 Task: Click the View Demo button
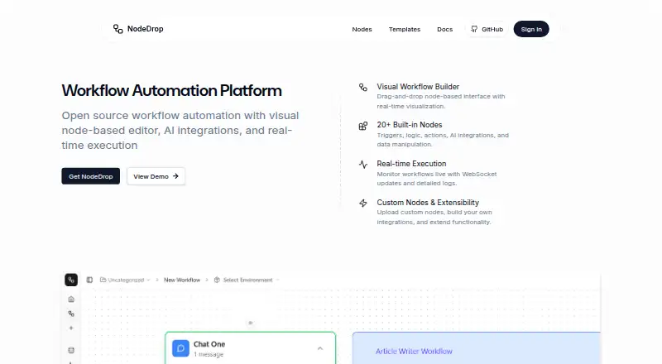(x=156, y=176)
